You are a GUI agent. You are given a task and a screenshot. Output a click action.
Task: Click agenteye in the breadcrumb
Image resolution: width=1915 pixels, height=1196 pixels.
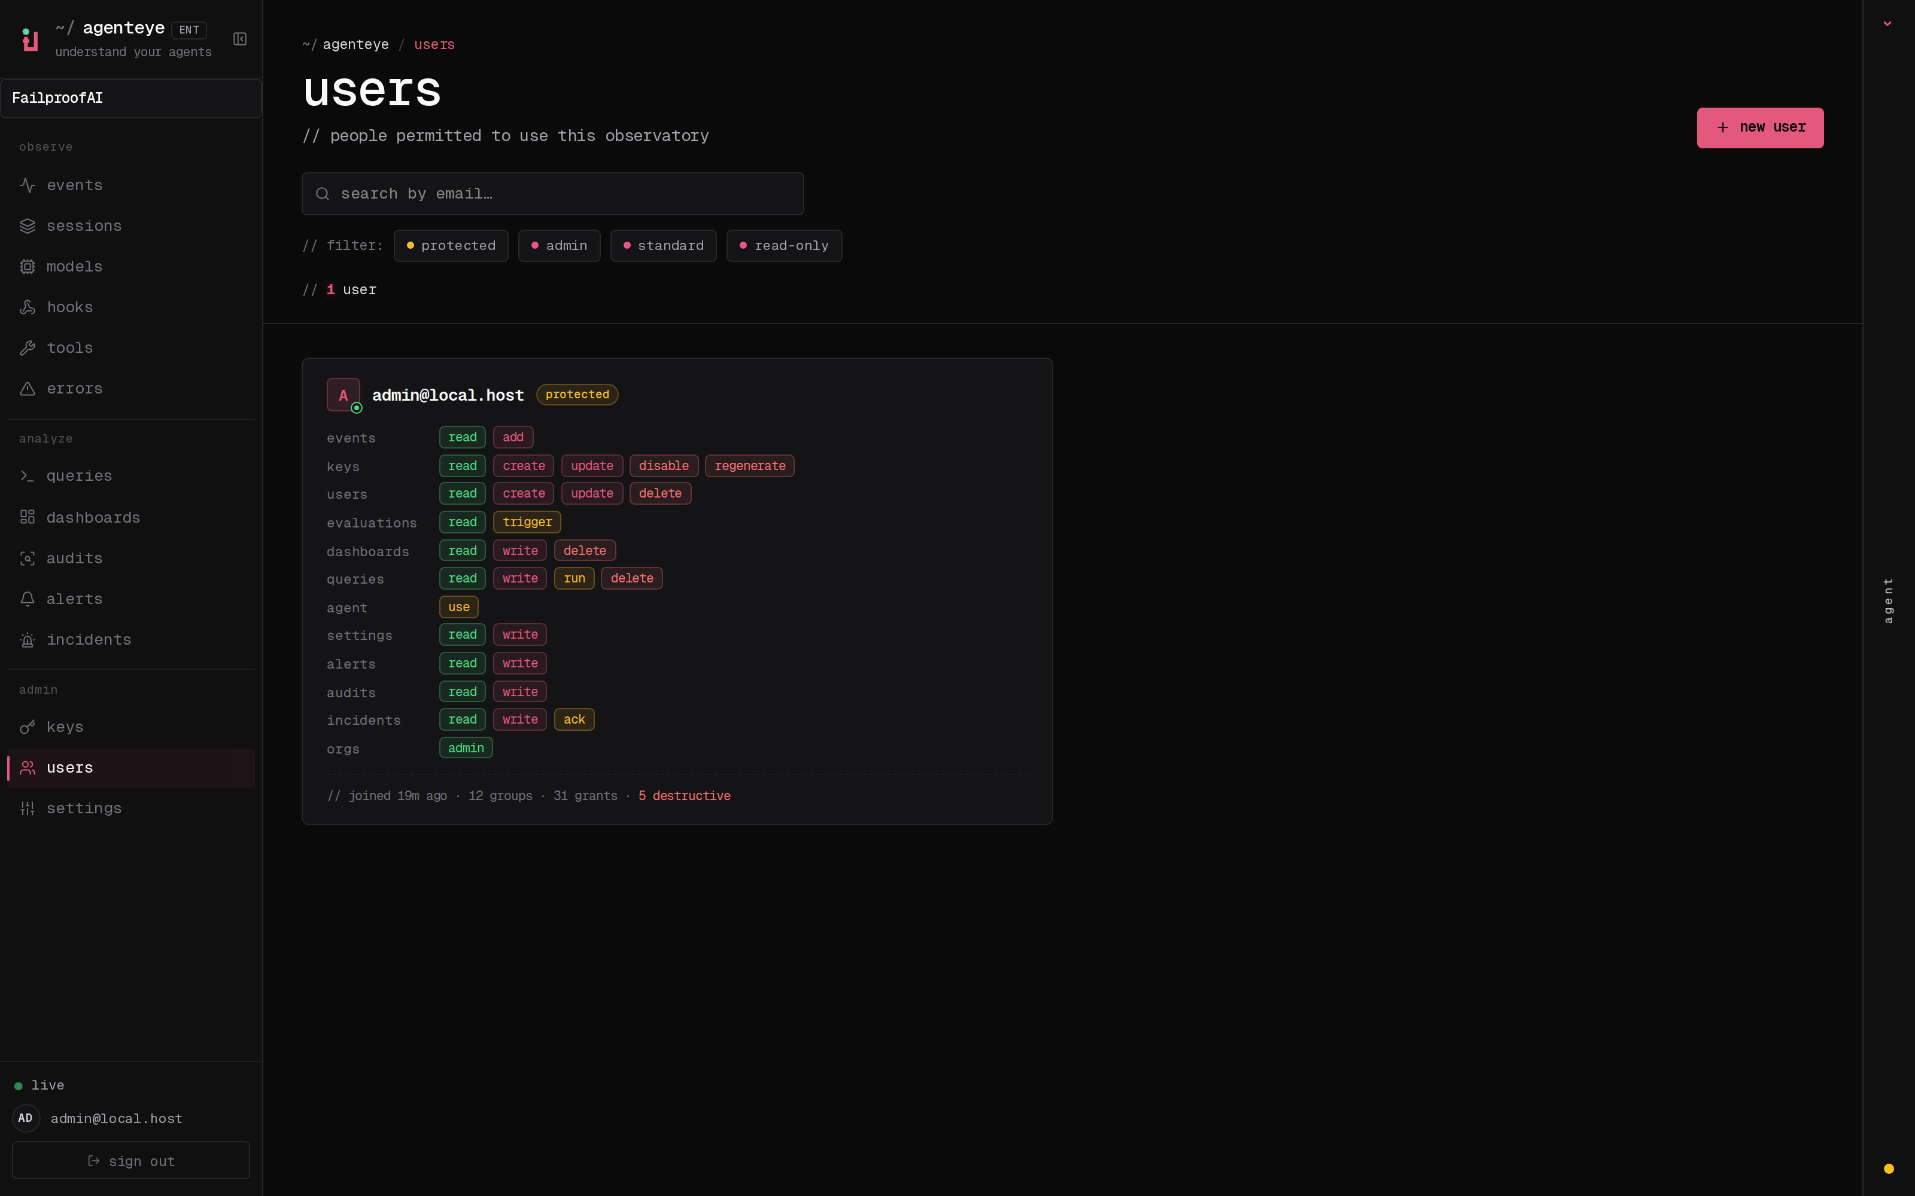[355, 44]
